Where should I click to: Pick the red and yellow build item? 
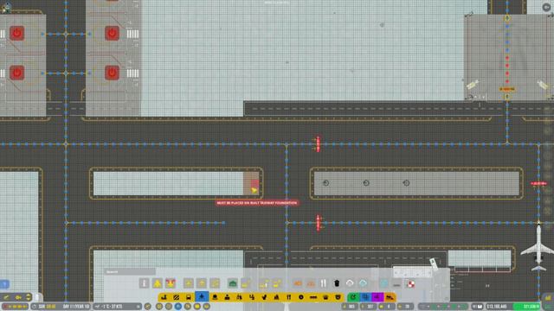(171, 283)
